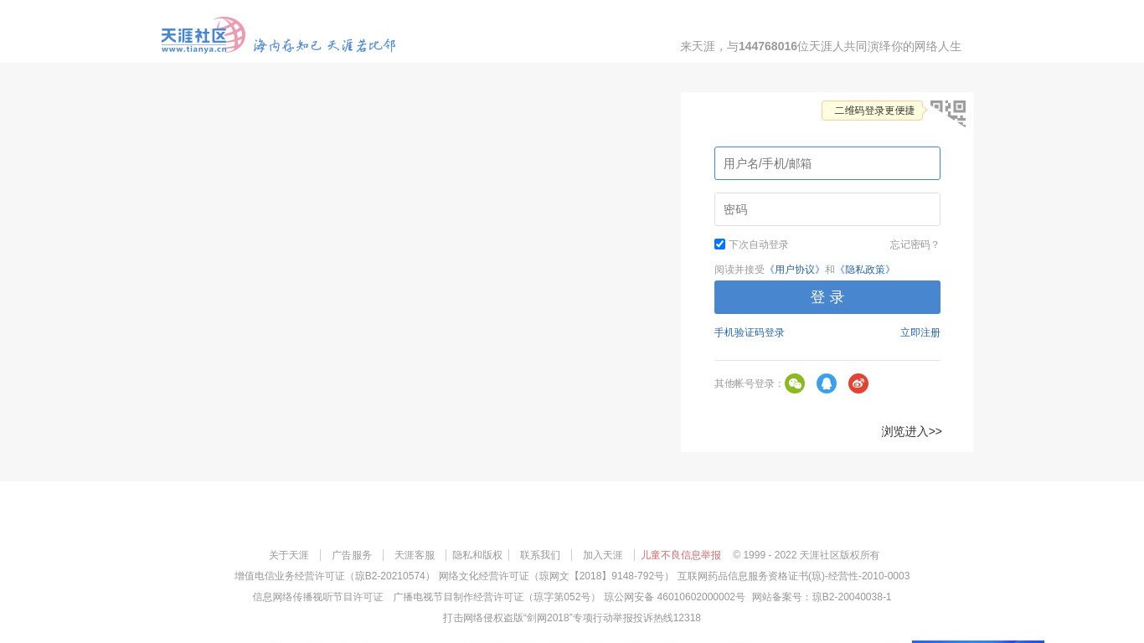
Task: Click 浏览进入>> to browse
Action: [x=911, y=431]
